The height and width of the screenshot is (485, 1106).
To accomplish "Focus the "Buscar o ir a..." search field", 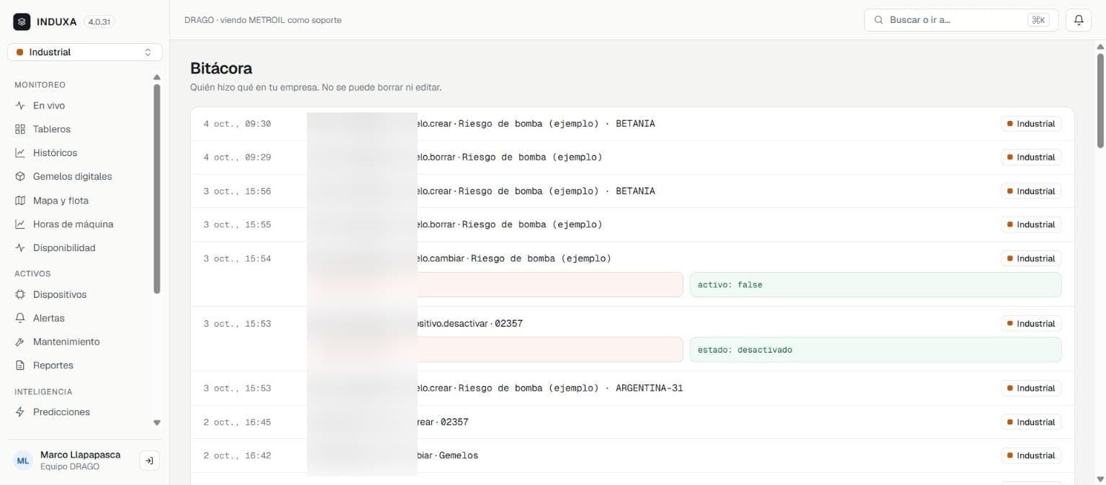I will [x=961, y=20].
